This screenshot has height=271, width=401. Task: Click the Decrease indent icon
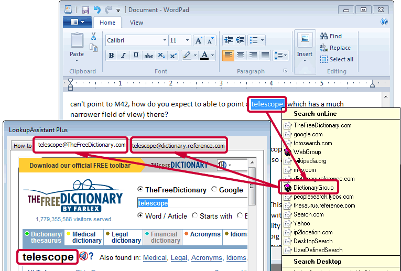pos(229,40)
